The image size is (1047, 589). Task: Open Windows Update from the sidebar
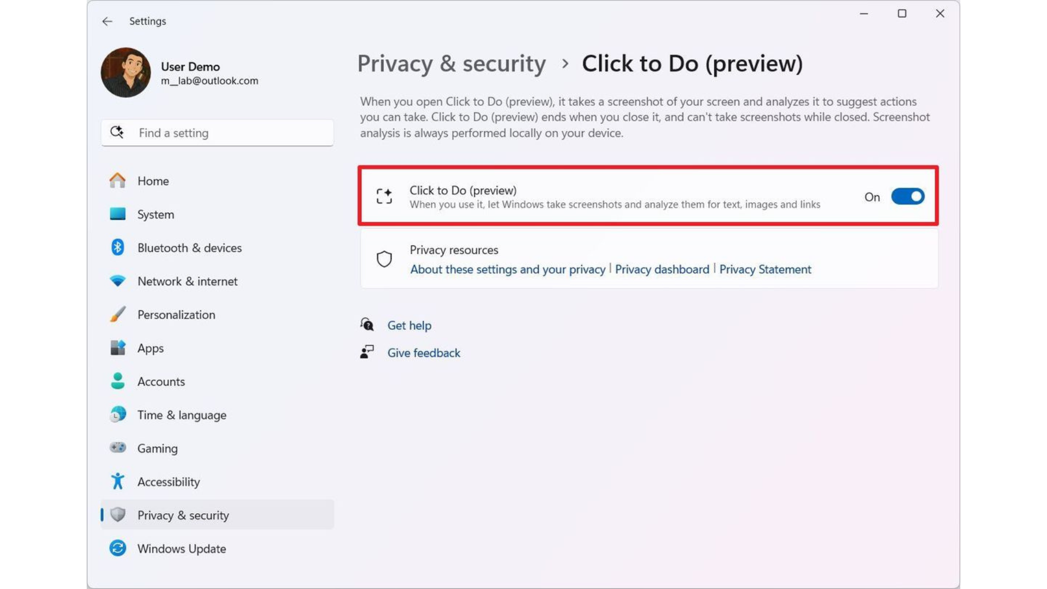coord(182,548)
